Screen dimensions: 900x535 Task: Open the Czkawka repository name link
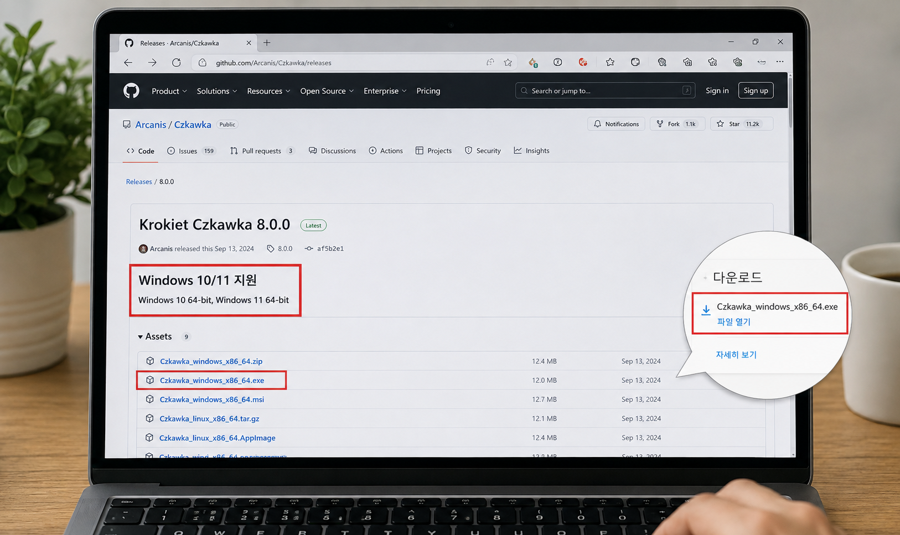pyautogui.click(x=193, y=124)
